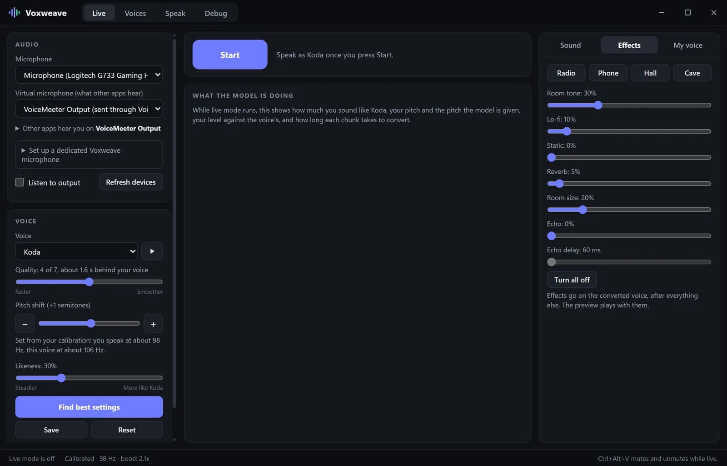This screenshot has height=466, width=727.
Task: Click the left panel vertical scrollbar
Action: coord(174,223)
